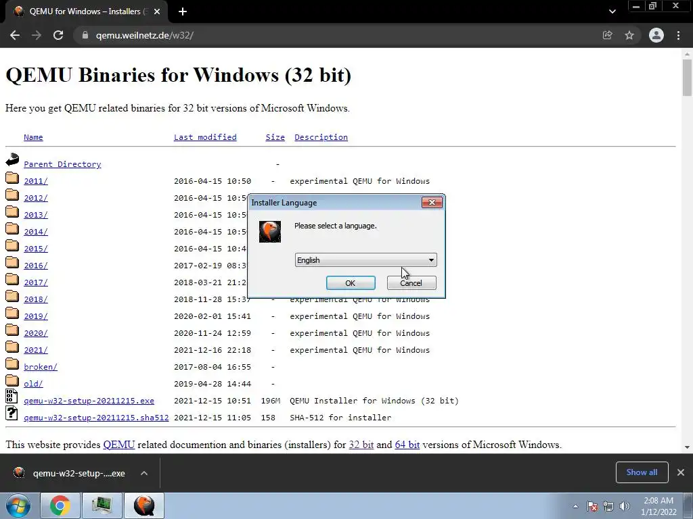This screenshot has width=693, height=519.
Task: Close the Installer Language dialog with X
Action: point(432,202)
